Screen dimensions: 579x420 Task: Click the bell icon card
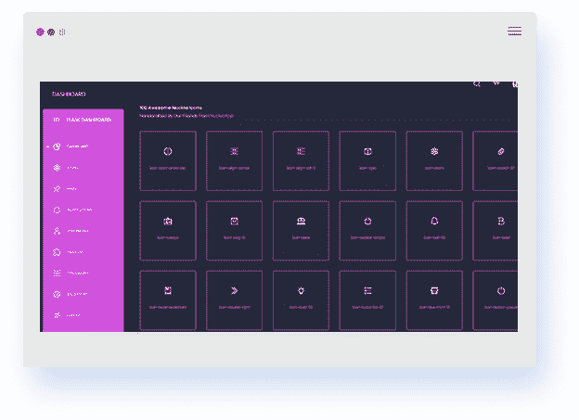[x=434, y=229]
